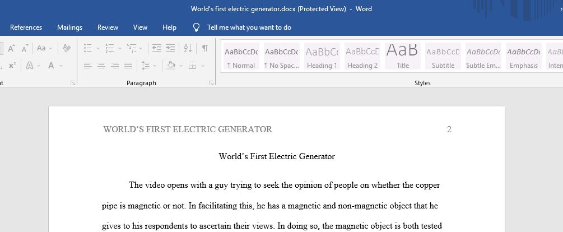Click the page number 2 in header

tap(449, 129)
